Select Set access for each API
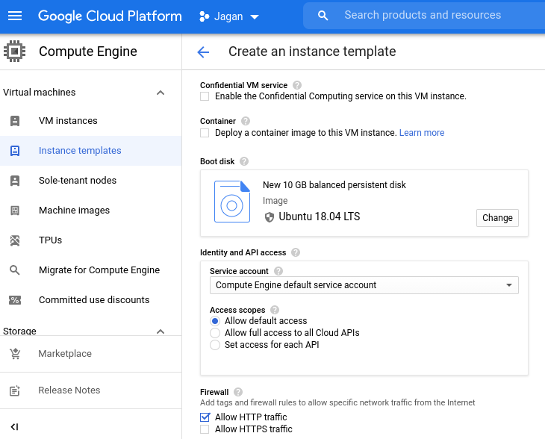545x439 pixels. click(x=215, y=345)
